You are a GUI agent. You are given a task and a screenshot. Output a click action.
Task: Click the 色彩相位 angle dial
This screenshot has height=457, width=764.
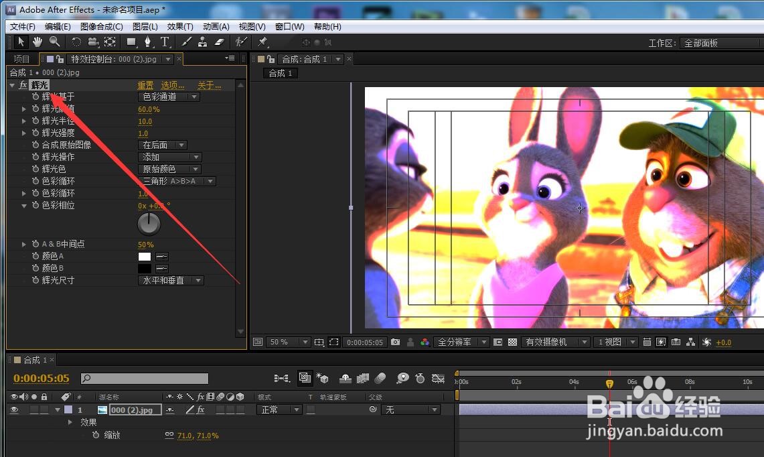click(x=149, y=224)
